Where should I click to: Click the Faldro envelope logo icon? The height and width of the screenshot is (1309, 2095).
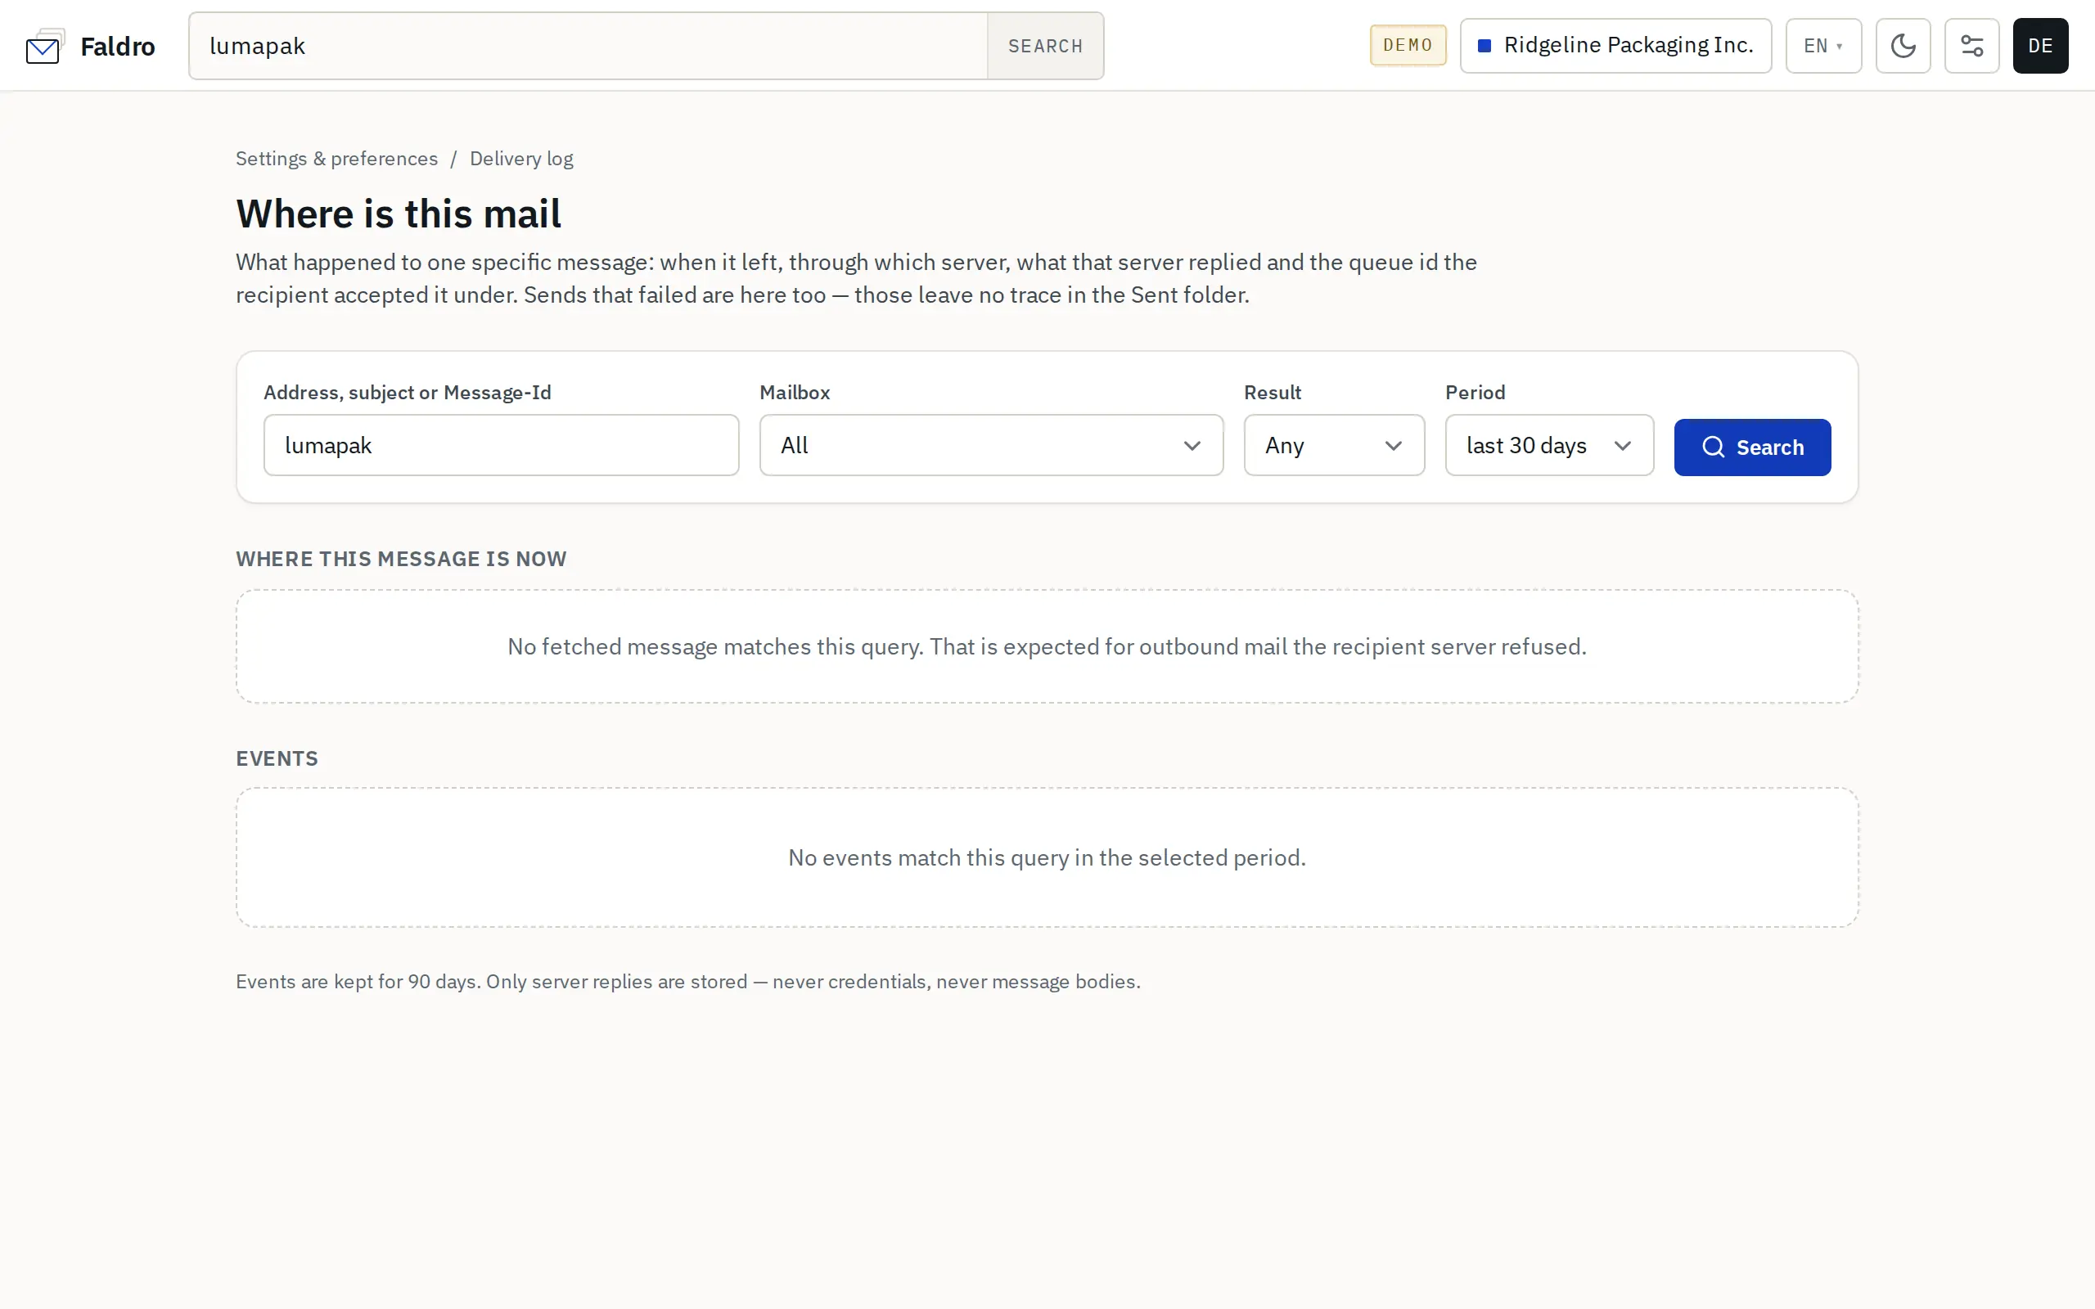(x=45, y=46)
